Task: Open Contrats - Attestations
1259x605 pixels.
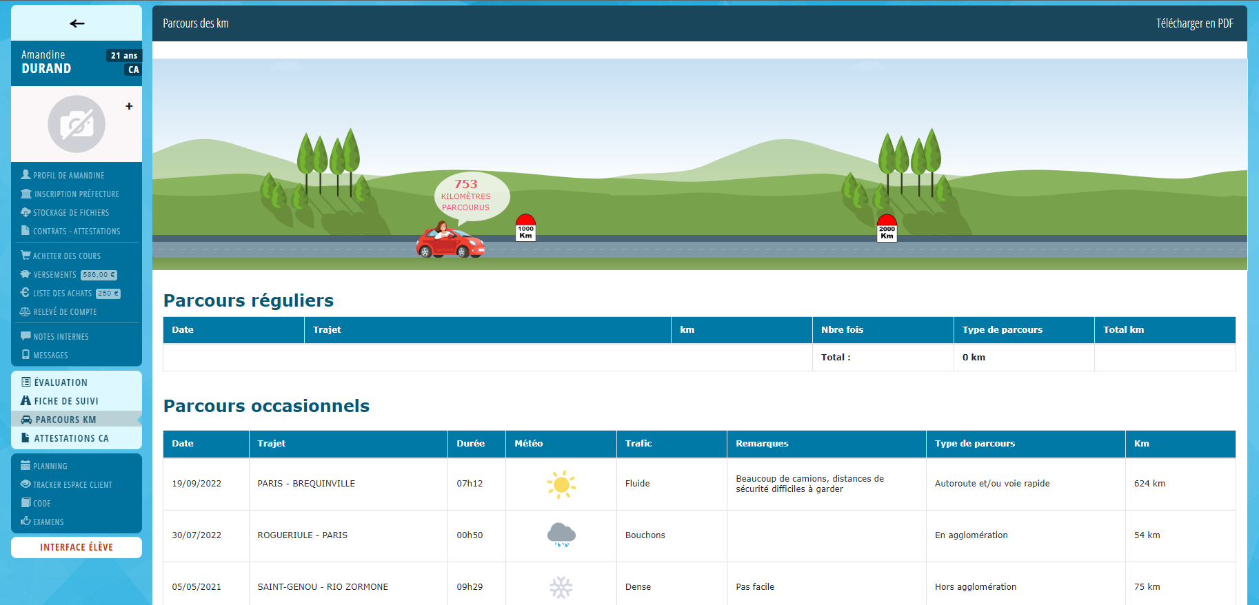Action: coord(76,232)
